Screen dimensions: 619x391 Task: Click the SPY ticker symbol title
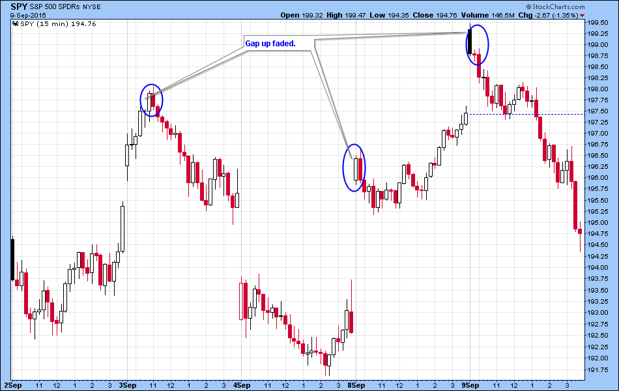pos(18,7)
